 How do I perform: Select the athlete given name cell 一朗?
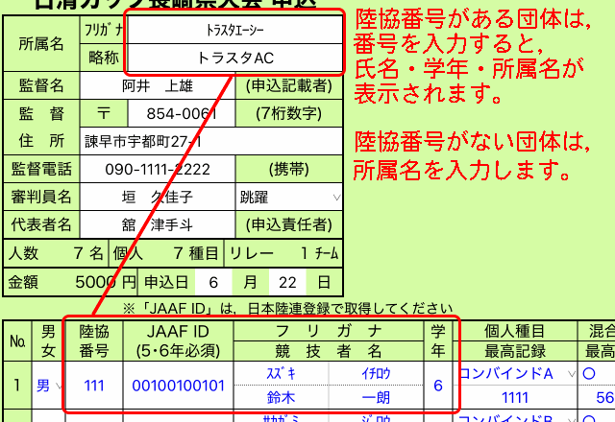(x=376, y=398)
